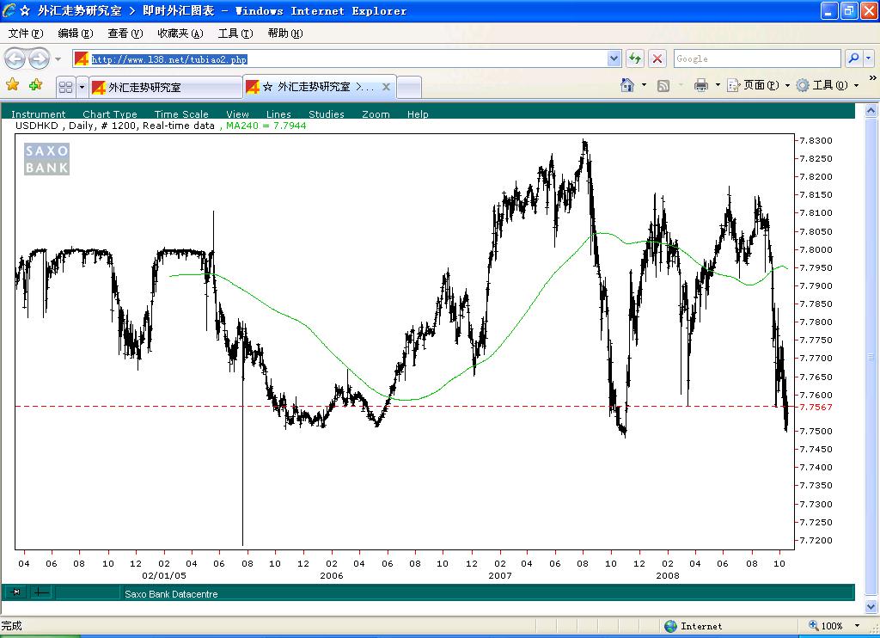Screen dimensions: 880x638
Task: Click the 100% zoom level button
Action: pos(826,626)
